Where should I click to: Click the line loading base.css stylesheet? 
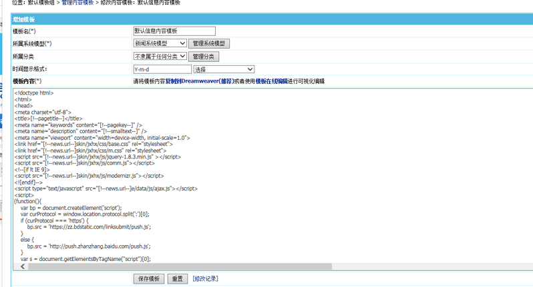click(x=94, y=144)
